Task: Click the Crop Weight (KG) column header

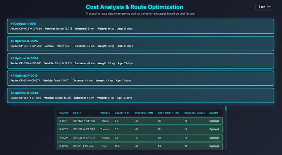Action: (169, 113)
